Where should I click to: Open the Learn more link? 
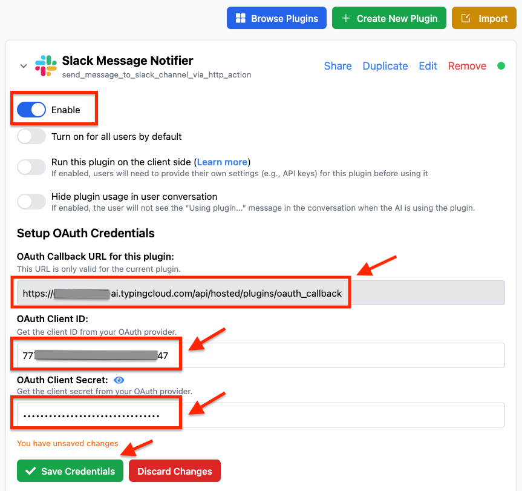[x=223, y=162]
